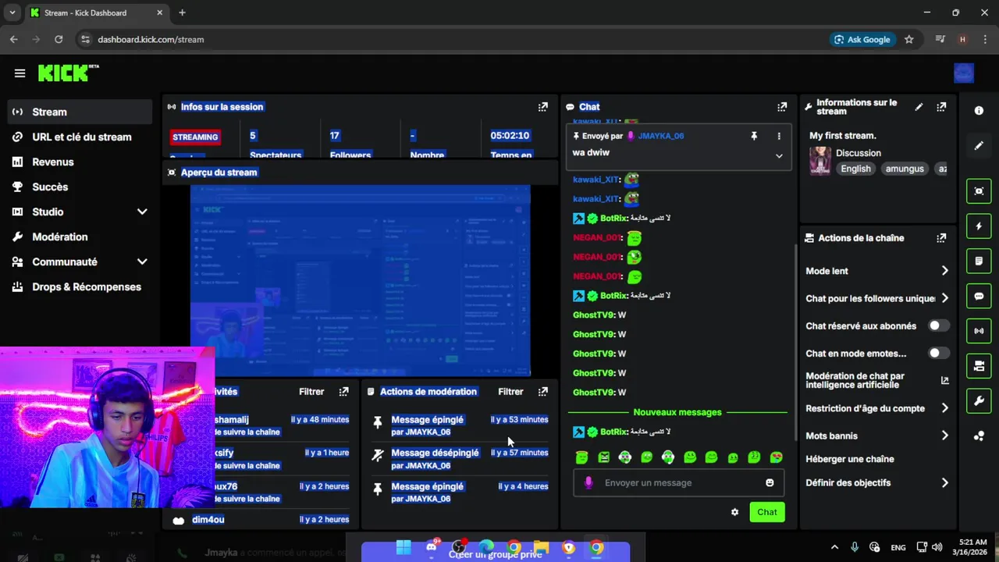Click the info icon in the right rail
Image resolution: width=999 pixels, height=562 pixels.
tap(979, 111)
